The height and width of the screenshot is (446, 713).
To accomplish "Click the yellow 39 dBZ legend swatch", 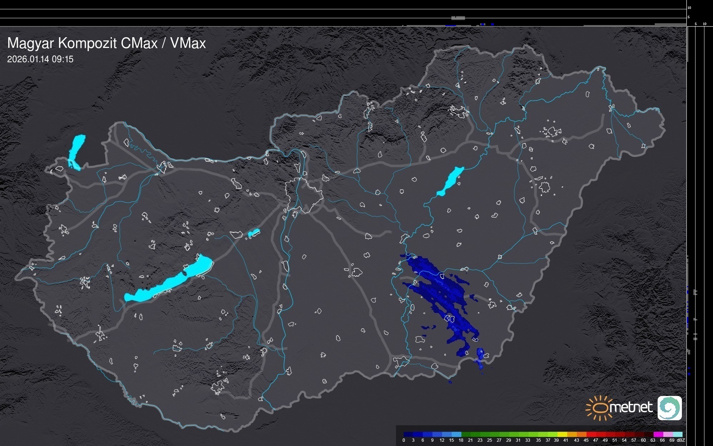I will tap(563, 434).
